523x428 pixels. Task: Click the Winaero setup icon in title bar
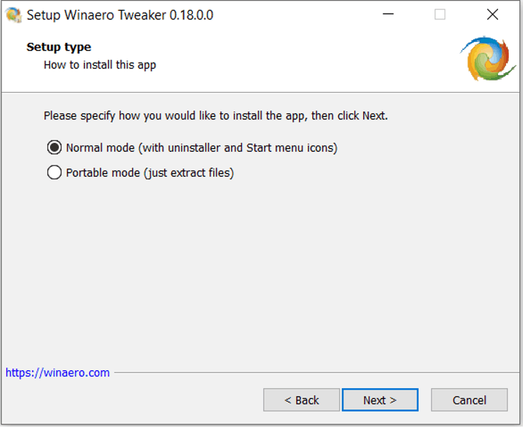click(14, 15)
